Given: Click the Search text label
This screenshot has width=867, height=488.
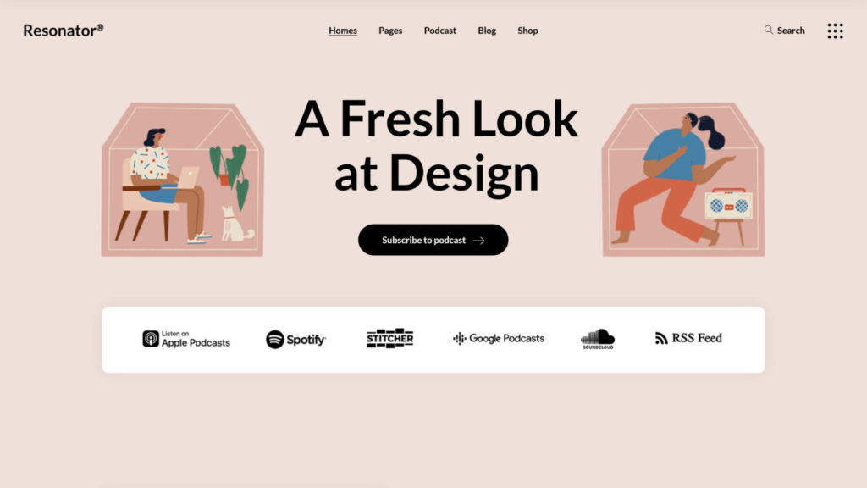Looking at the screenshot, I should (791, 30).
